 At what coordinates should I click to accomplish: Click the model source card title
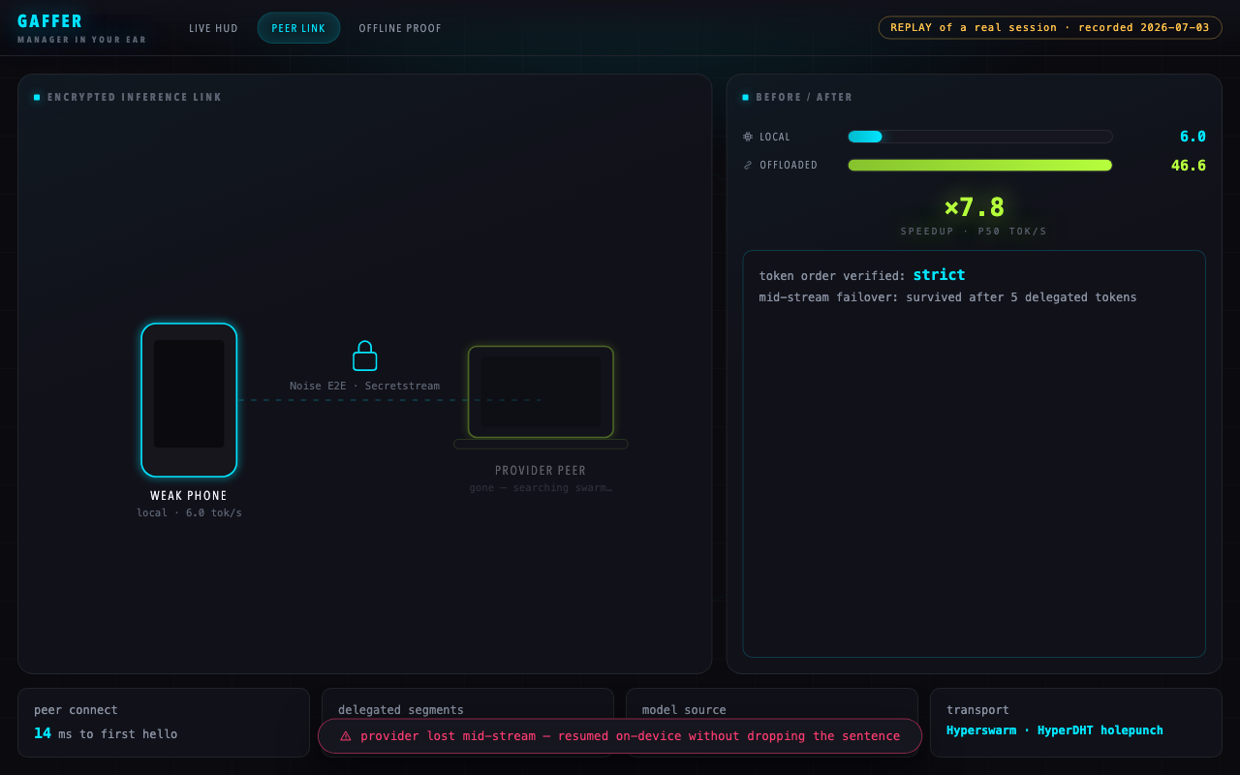pos(684,710)
